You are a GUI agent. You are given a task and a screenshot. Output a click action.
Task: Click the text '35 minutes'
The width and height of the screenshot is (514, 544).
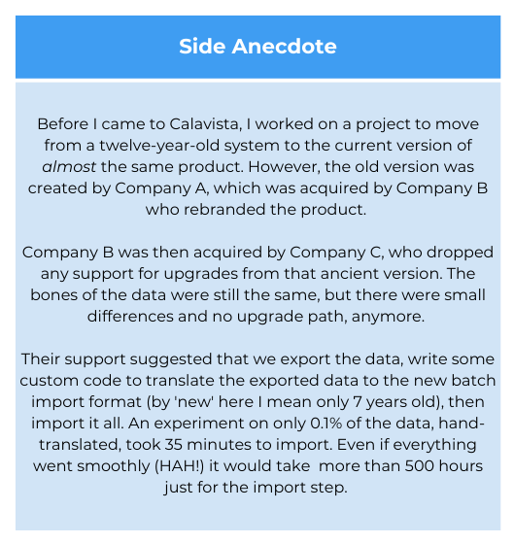207,445
